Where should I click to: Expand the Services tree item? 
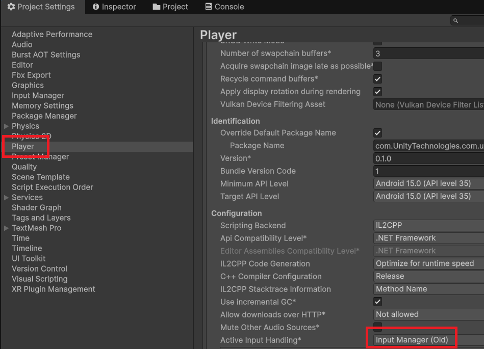pos(6,197)
